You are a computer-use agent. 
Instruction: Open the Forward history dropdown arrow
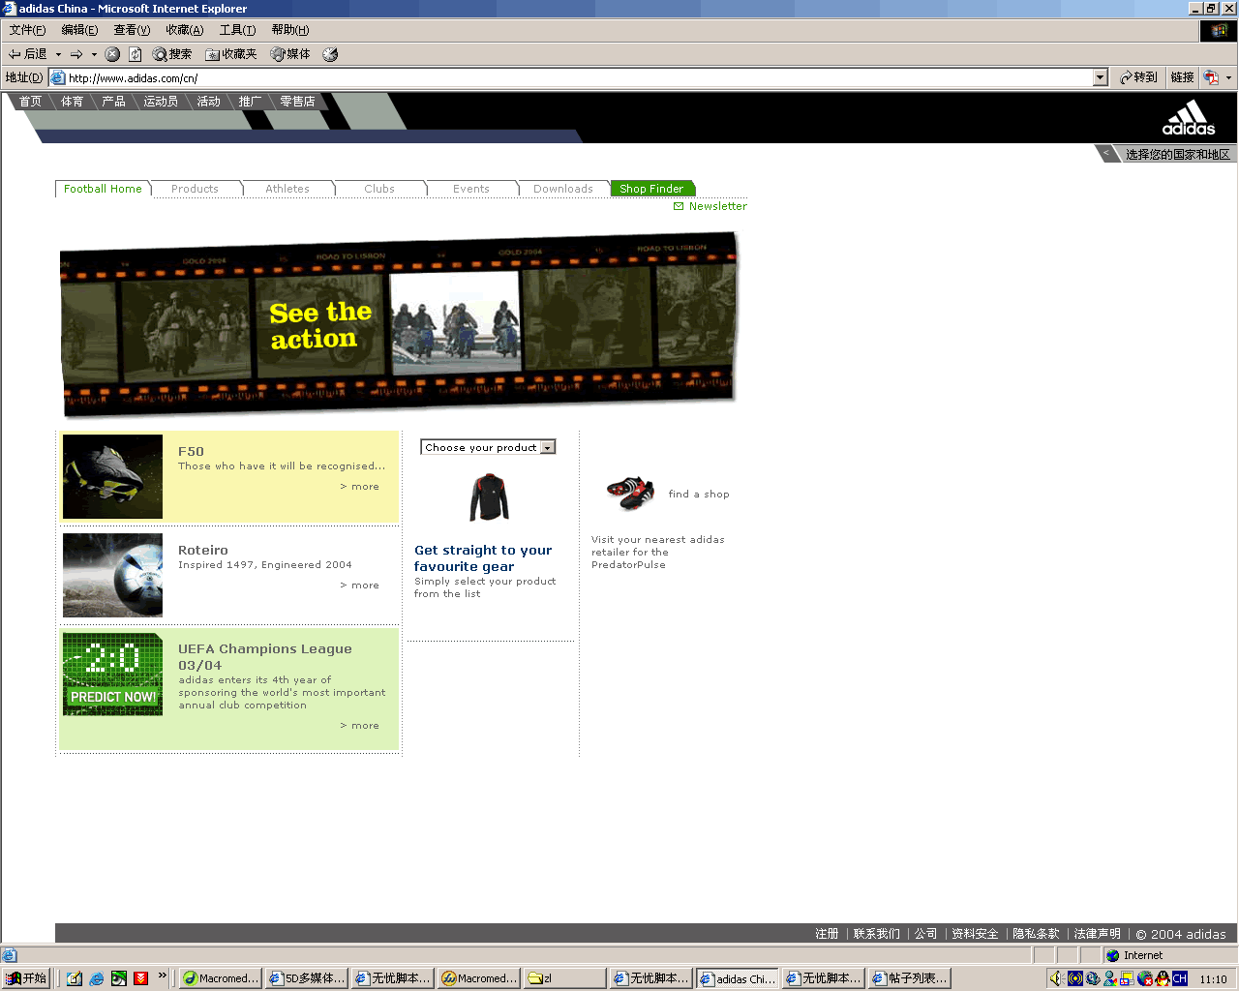94,54
